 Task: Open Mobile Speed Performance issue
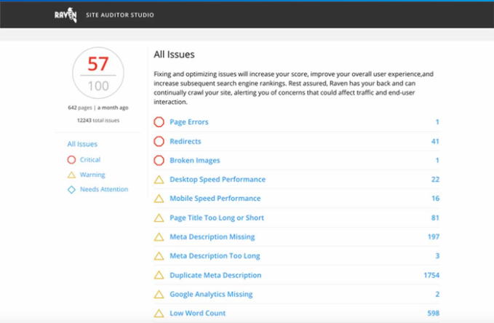pyautogui.click(x=215, y=199)
